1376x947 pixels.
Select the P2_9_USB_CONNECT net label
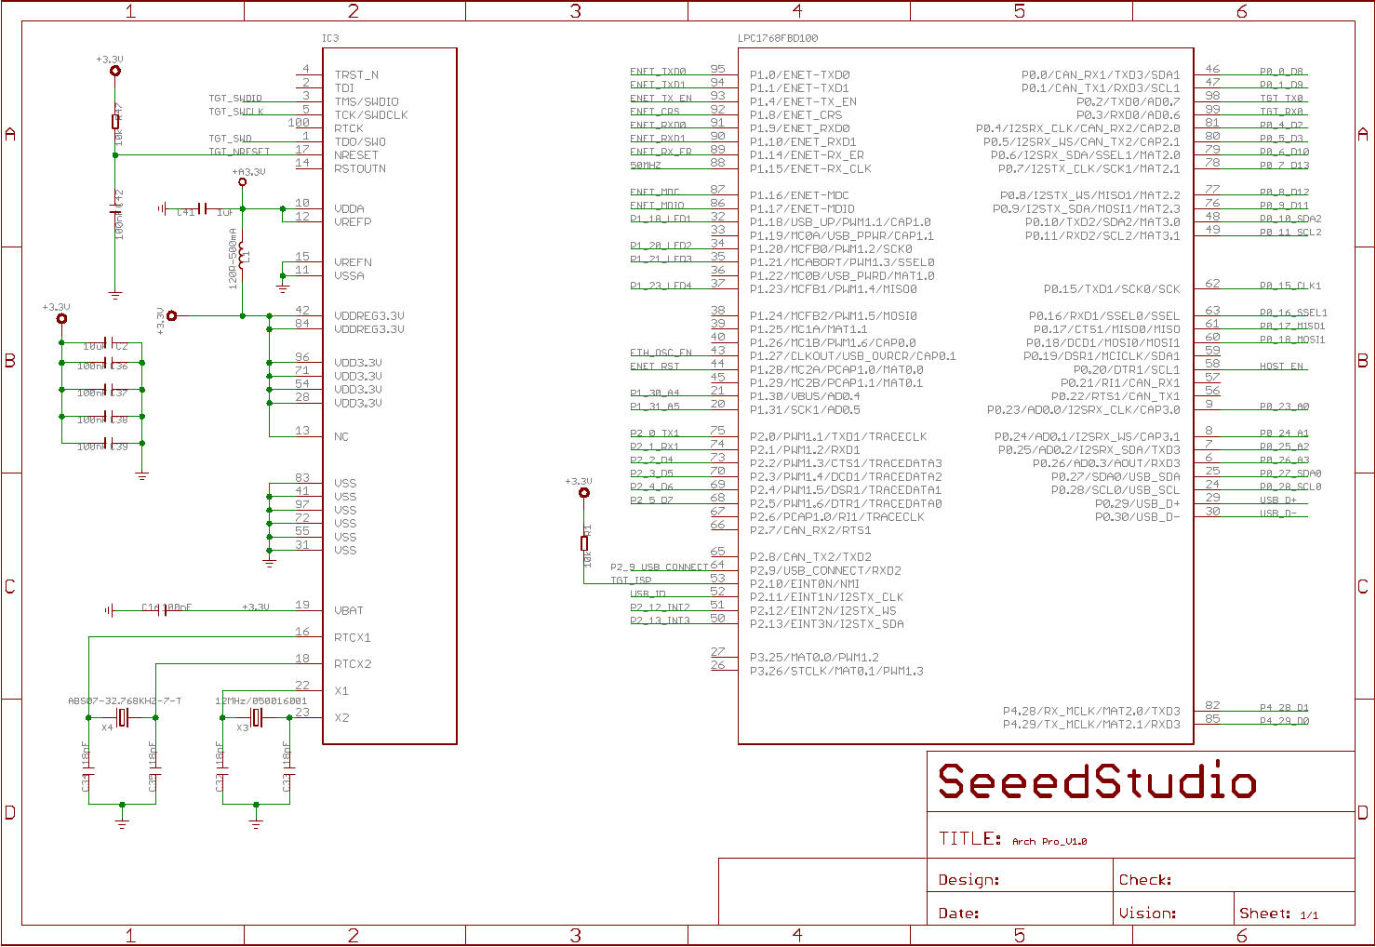(x=660, y=567)
